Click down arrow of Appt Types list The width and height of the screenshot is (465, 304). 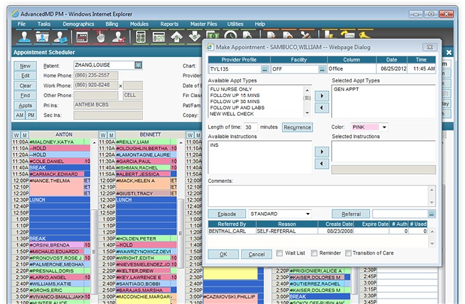pyautogui.click(x=308, y=113)
